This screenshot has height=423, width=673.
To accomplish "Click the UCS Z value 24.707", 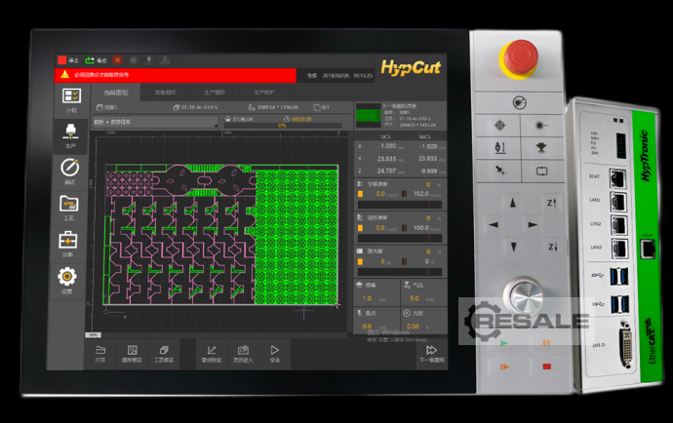I will [386, 171].
